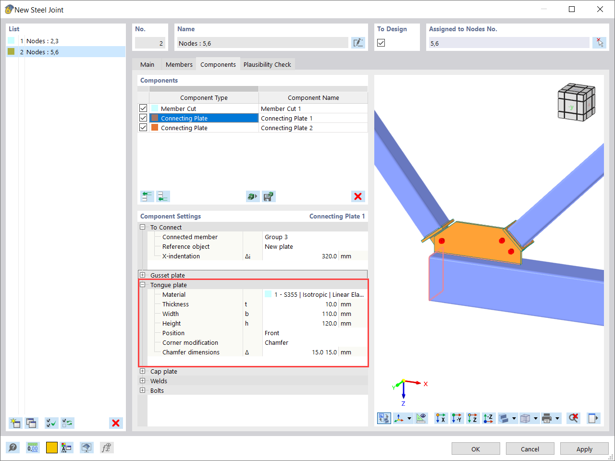This screenshot has height=461, width=615.
Task: Click the wireframe cube icon
Action: coord(525,418)
